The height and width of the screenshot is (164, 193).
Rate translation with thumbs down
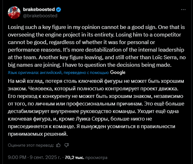pos(67,145)
